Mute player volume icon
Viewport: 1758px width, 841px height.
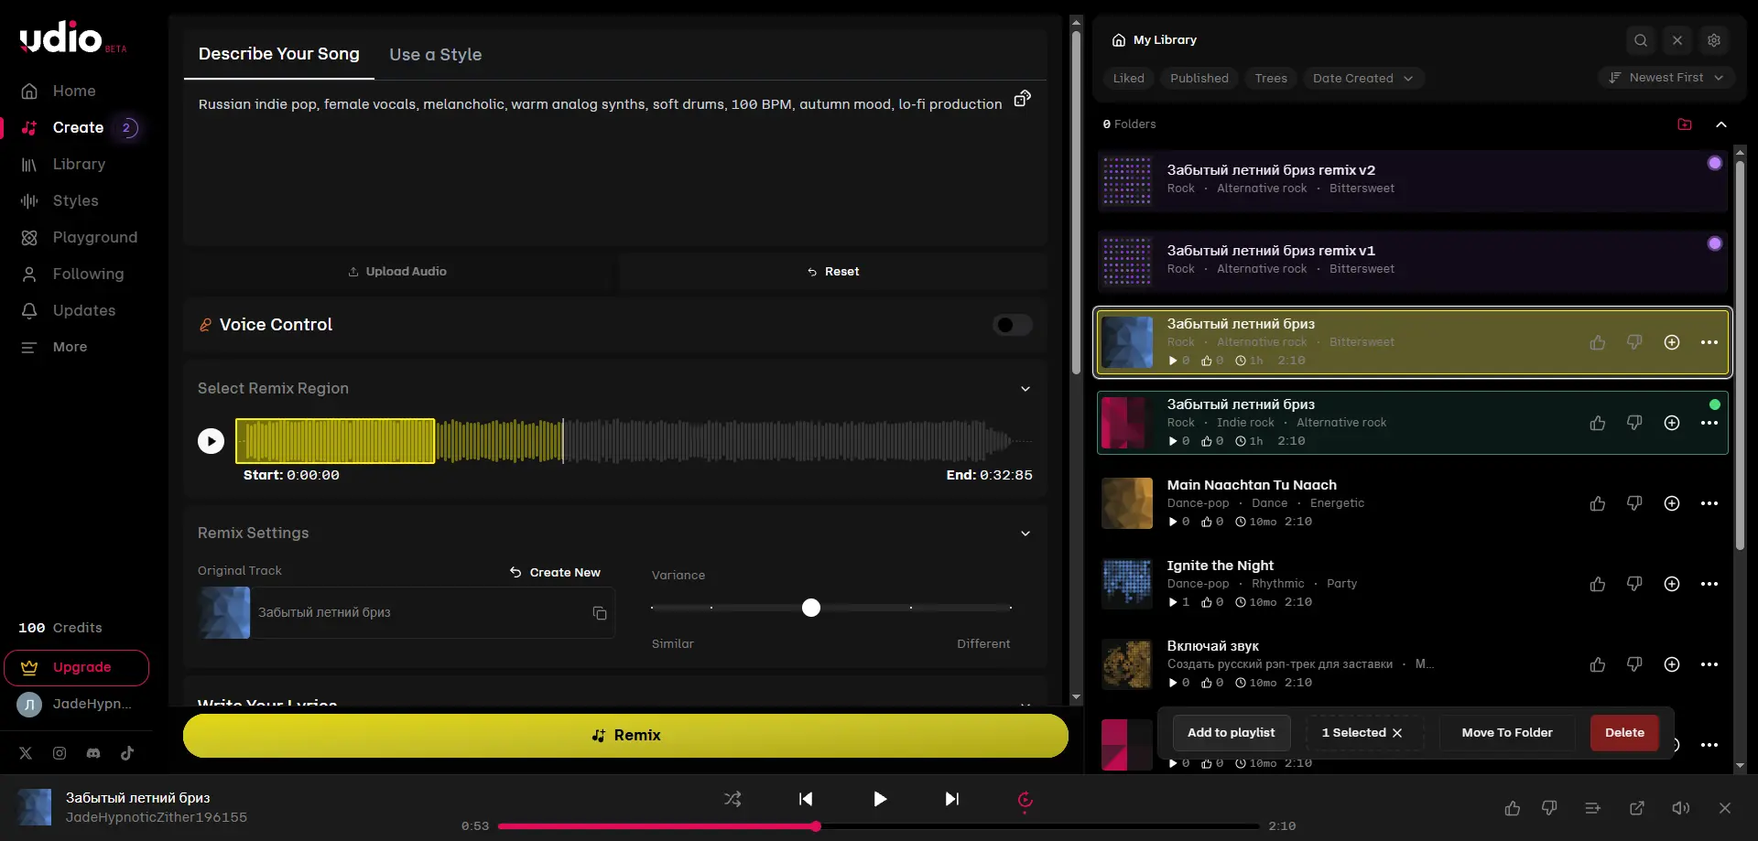click(x=1680, y=808)
